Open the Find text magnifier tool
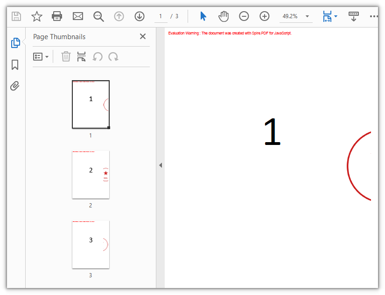The image size is (385, 295). pos(98,16)
